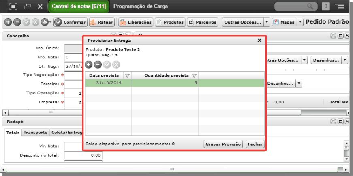Filter the Data prevista column
This screenshot has width=353, height=176.
point(127,76)
